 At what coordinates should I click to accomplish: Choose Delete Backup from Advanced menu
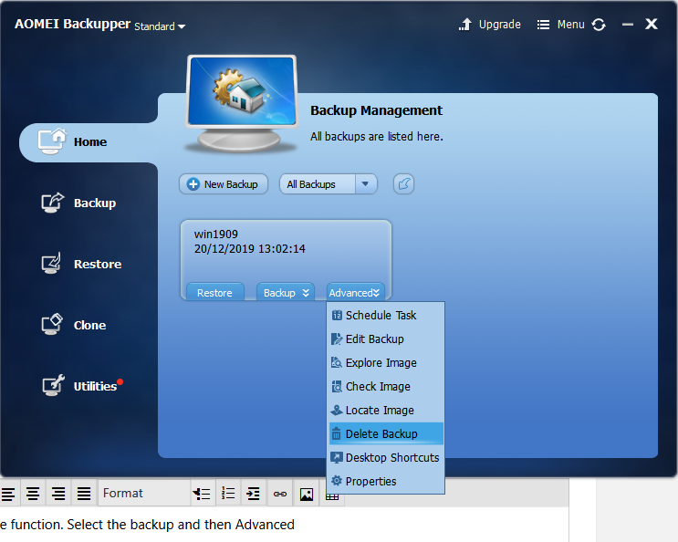point(386,433)
